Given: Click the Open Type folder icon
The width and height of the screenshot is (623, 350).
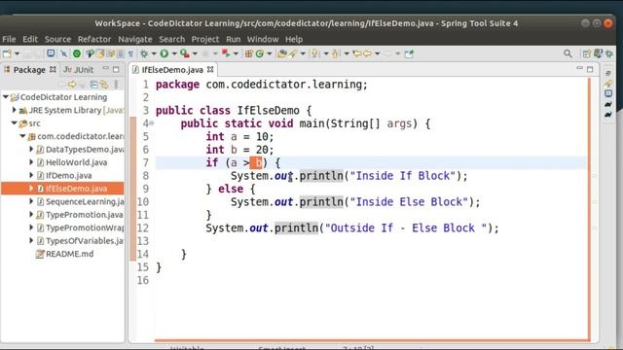Looking at the screenshot, I should [x=282, y=53].
